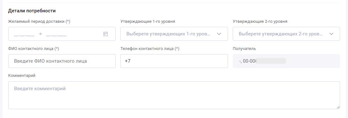Focus the start date of delivery period
The height and width of the screenshot is (118, 348).
[24, 34]
